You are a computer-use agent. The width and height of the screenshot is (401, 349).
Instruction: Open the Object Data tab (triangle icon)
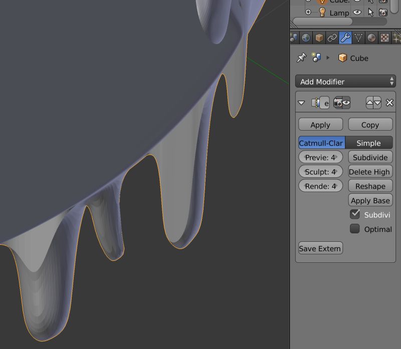358,38
